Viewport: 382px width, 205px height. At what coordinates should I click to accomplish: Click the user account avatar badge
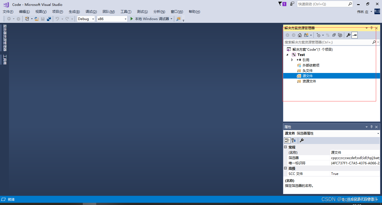tap(377, 11)
